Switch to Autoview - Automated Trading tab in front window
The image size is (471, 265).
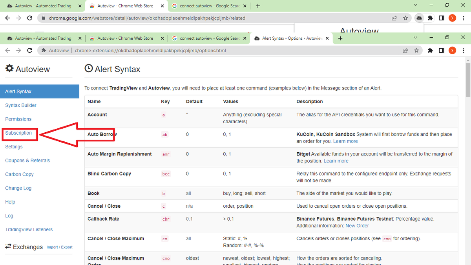(43, 38)
